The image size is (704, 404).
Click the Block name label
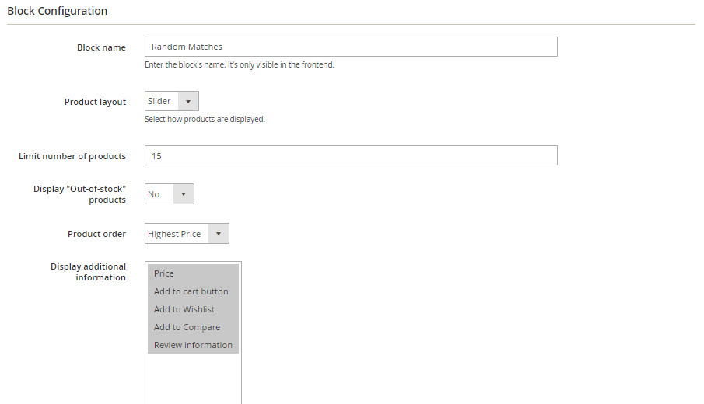(x=101, y=47)
